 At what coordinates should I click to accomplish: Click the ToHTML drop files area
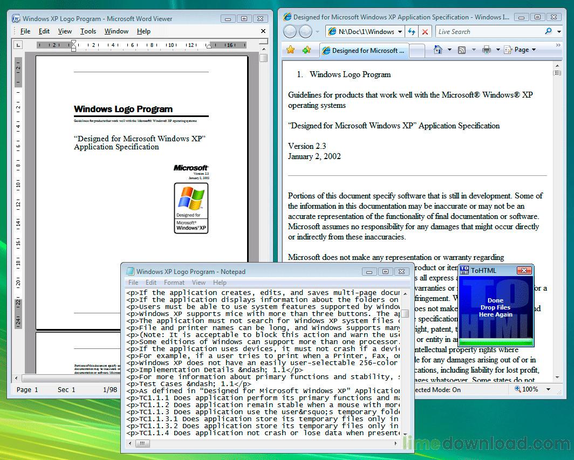coord(495,307)
